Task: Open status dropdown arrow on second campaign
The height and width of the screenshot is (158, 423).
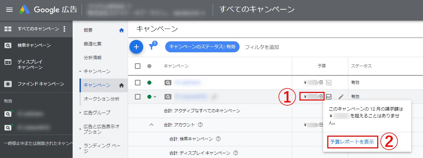Action: click(x=155, y=97)
